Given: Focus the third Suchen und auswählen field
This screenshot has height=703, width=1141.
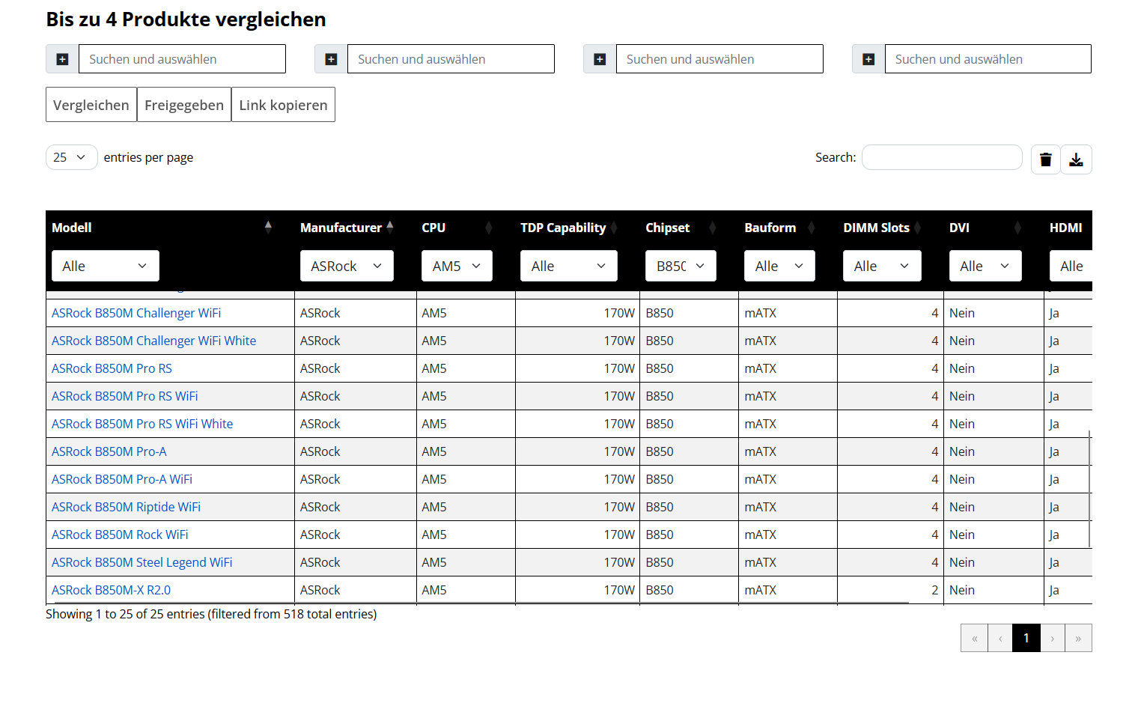Looking at the screenshot, I should pos(719,59).
